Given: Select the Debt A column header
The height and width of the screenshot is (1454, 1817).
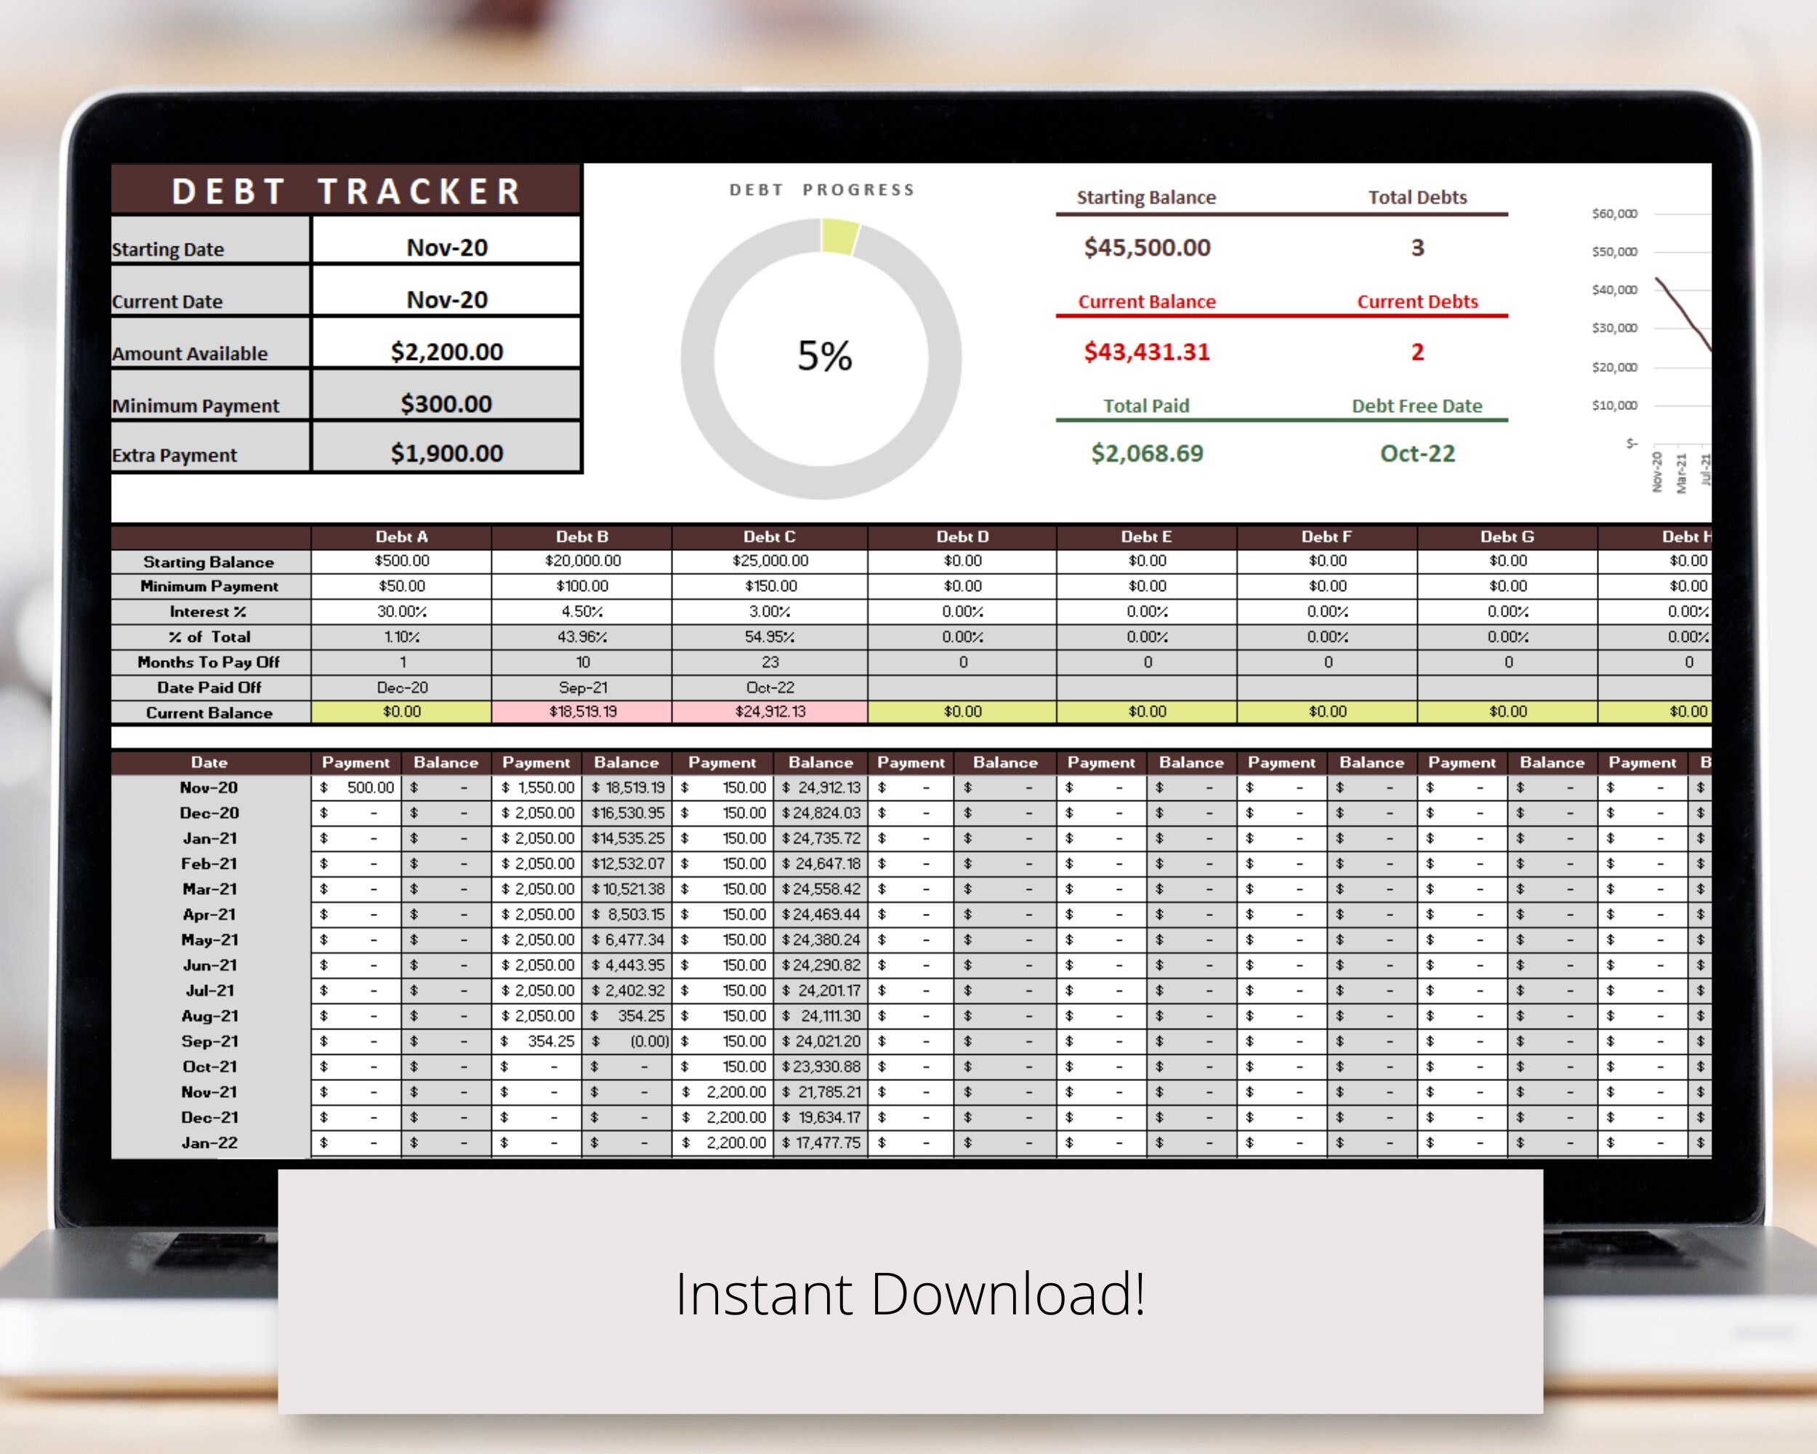Looking at the screenshot, I should click(x=402, y=536).
